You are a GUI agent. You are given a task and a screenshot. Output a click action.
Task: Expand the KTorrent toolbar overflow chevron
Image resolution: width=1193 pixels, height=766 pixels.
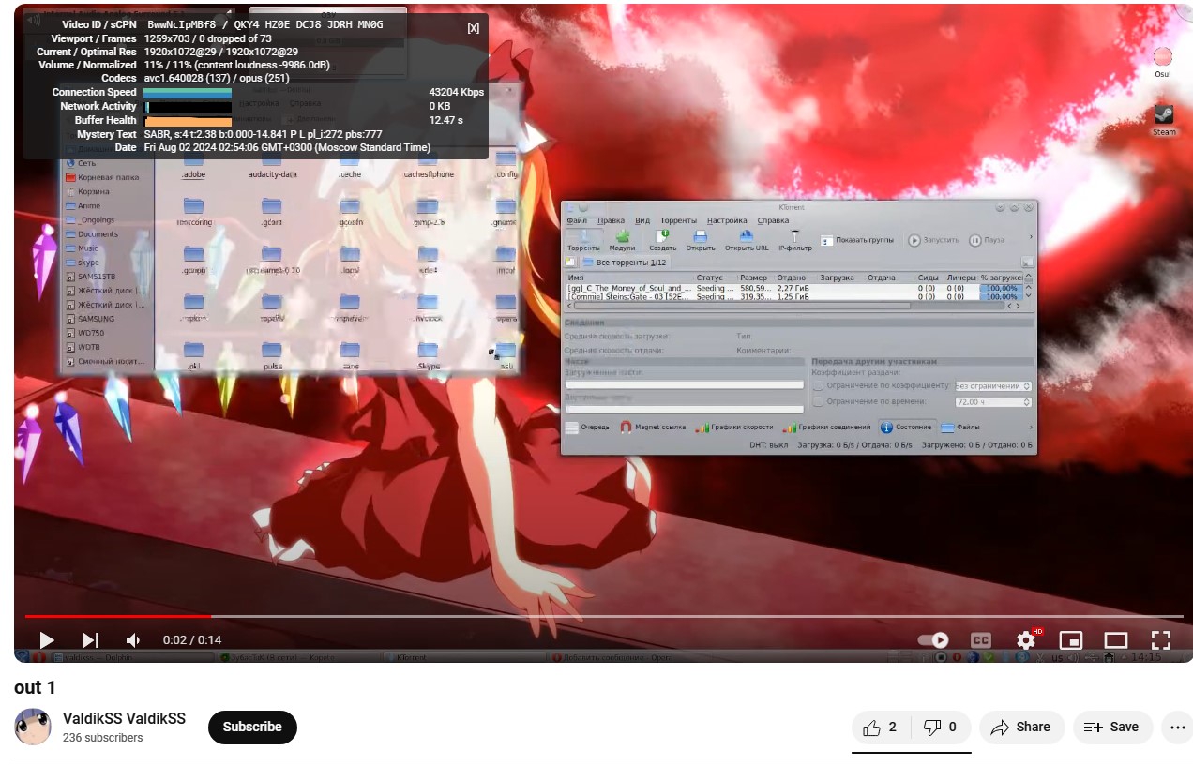1030,238
